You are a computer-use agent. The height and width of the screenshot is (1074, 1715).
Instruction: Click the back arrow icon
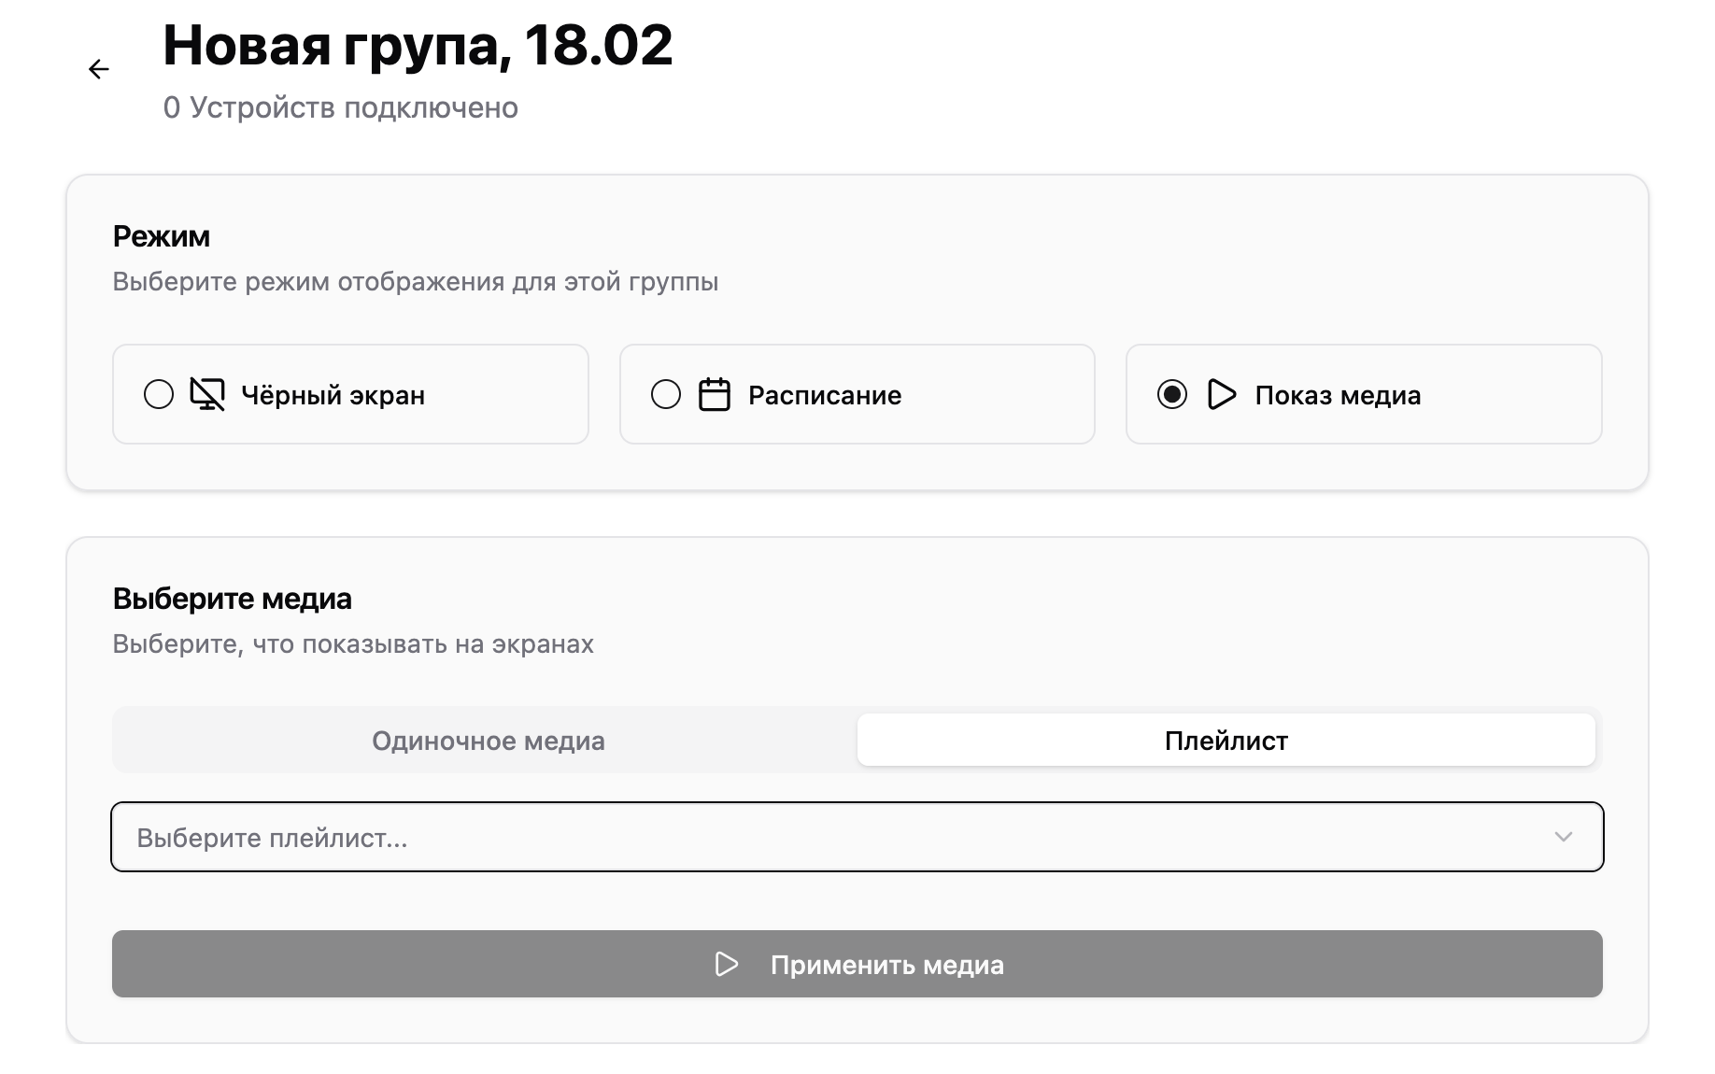(x=99, y=69)
